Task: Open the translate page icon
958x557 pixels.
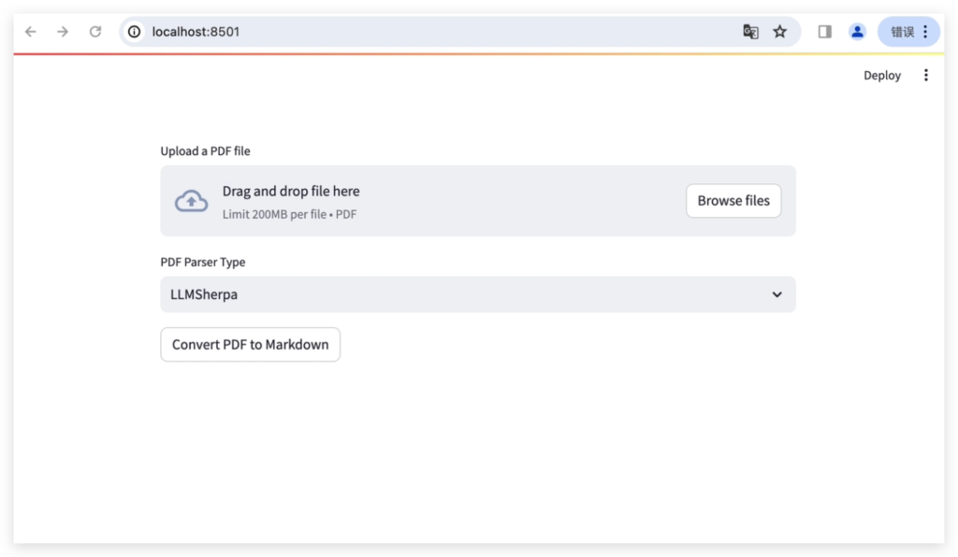Action: point(750,32)
